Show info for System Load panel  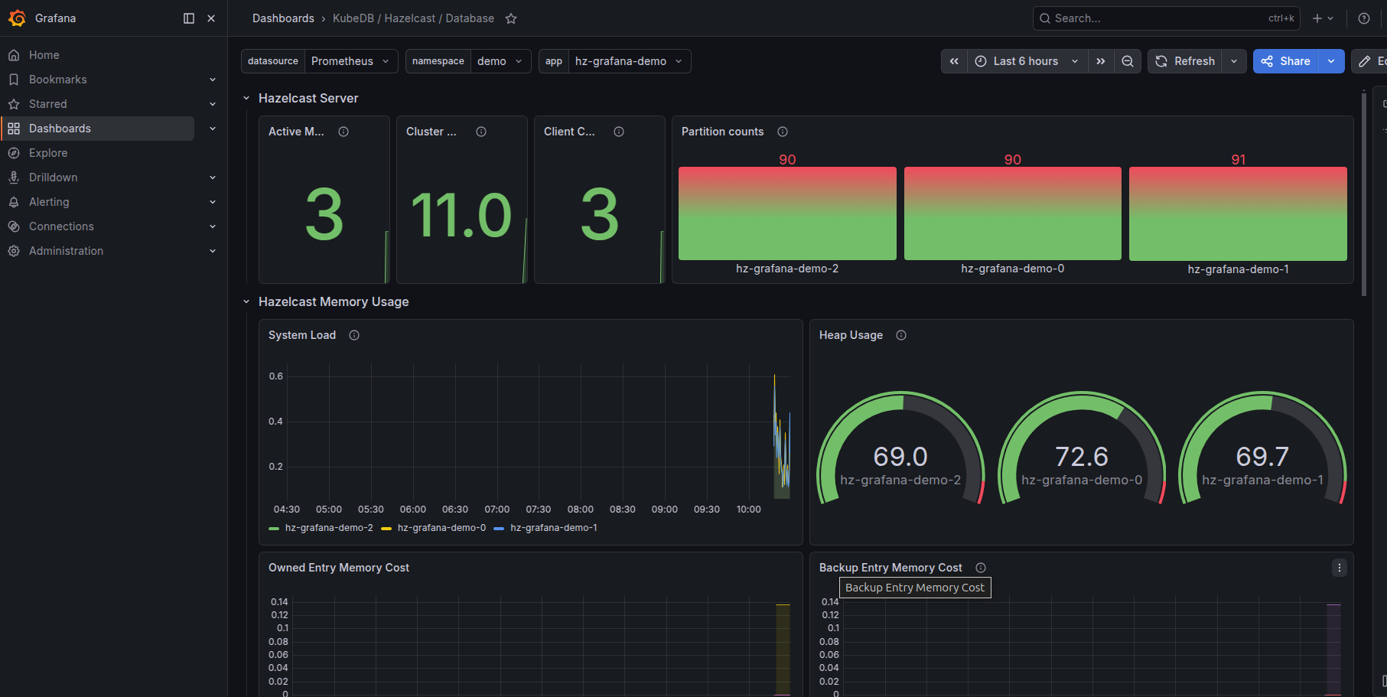[x=354, y=335]
